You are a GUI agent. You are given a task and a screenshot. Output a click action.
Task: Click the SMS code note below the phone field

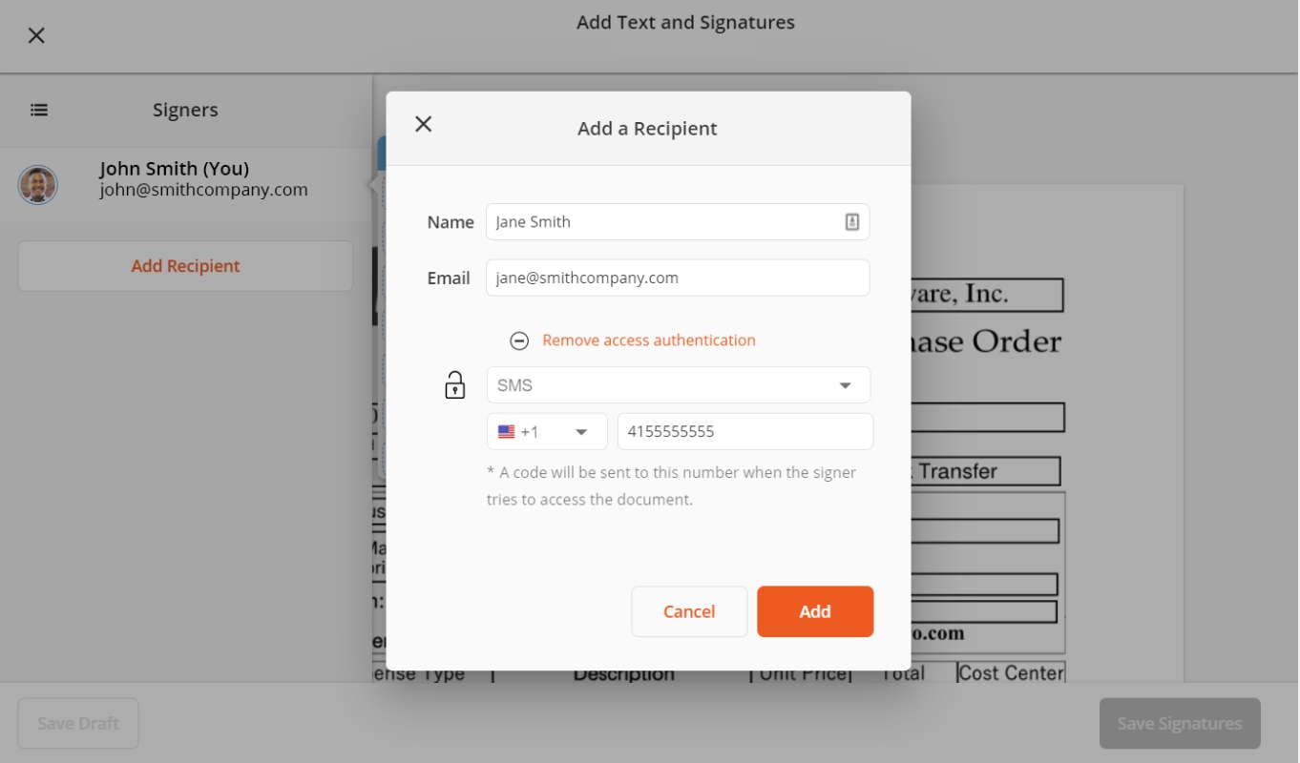click(x=671, y=485)
